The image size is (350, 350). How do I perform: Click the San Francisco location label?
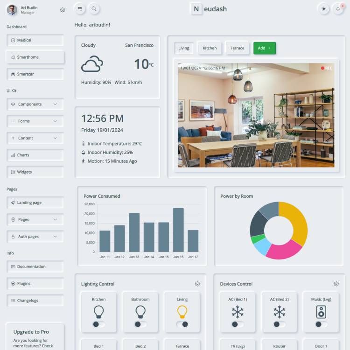pos(139,45)
